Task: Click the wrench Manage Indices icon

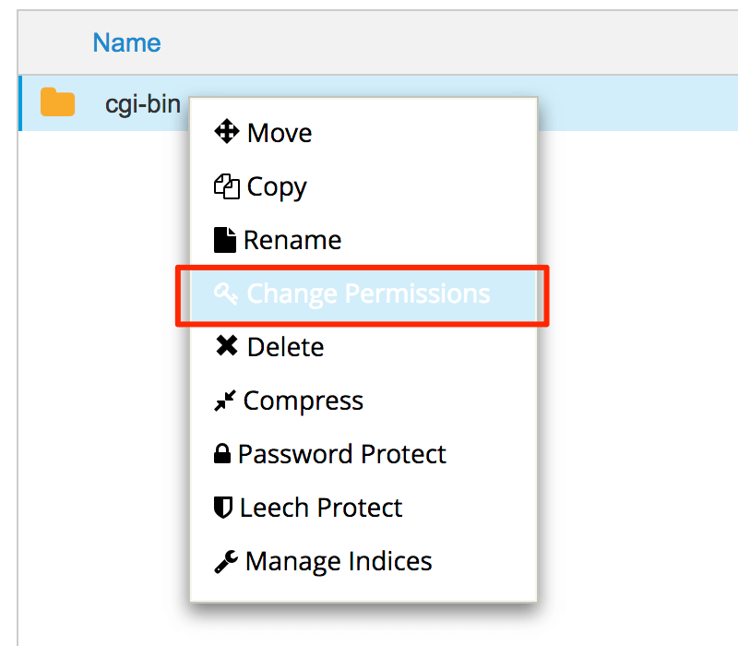Action: click(x=226, y=561)
